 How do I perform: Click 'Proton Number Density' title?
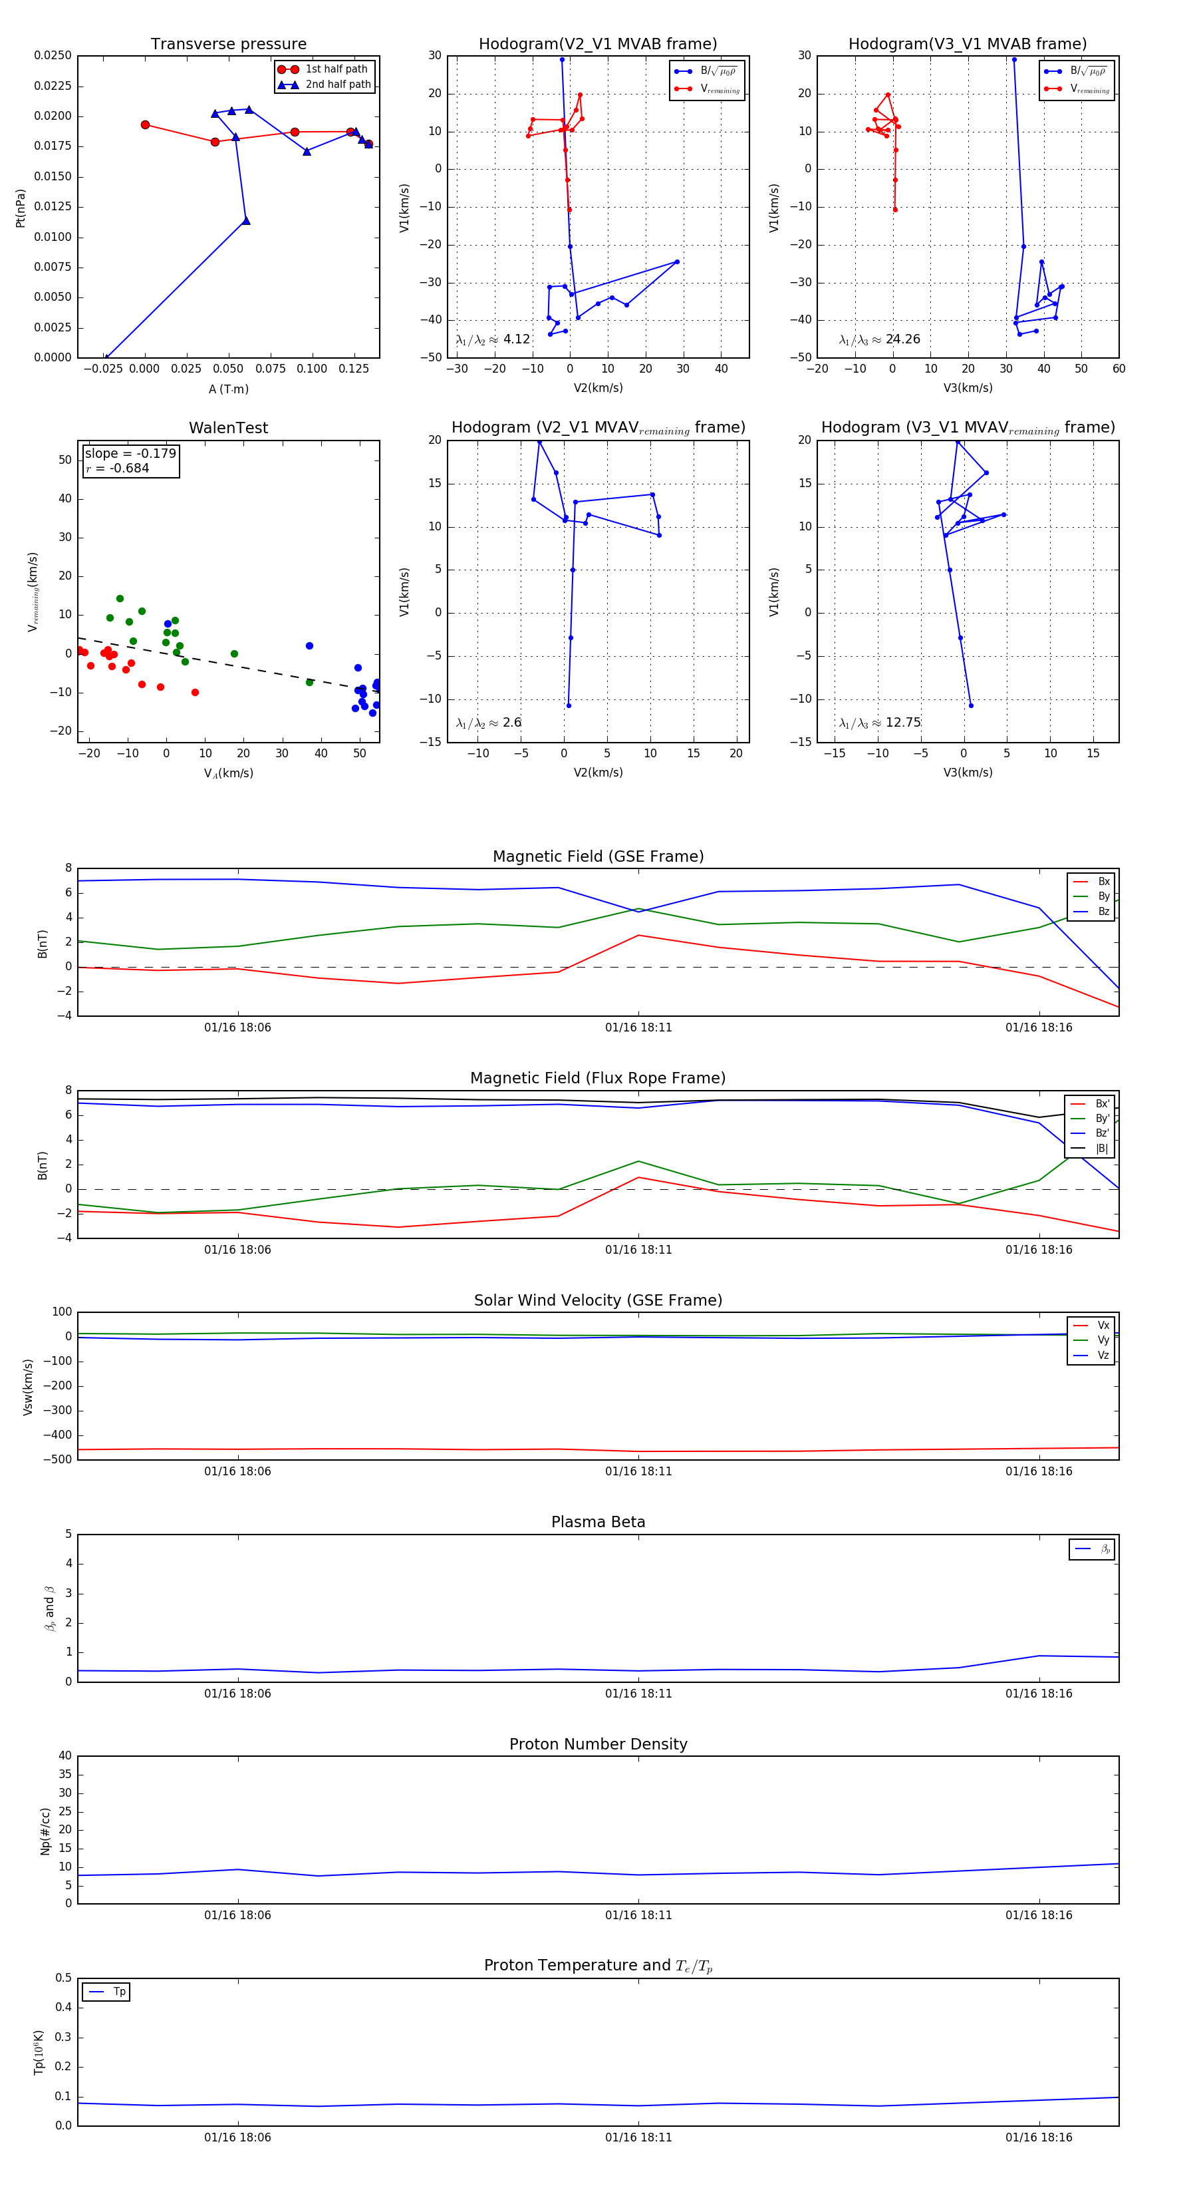(x=598, y=1744)
